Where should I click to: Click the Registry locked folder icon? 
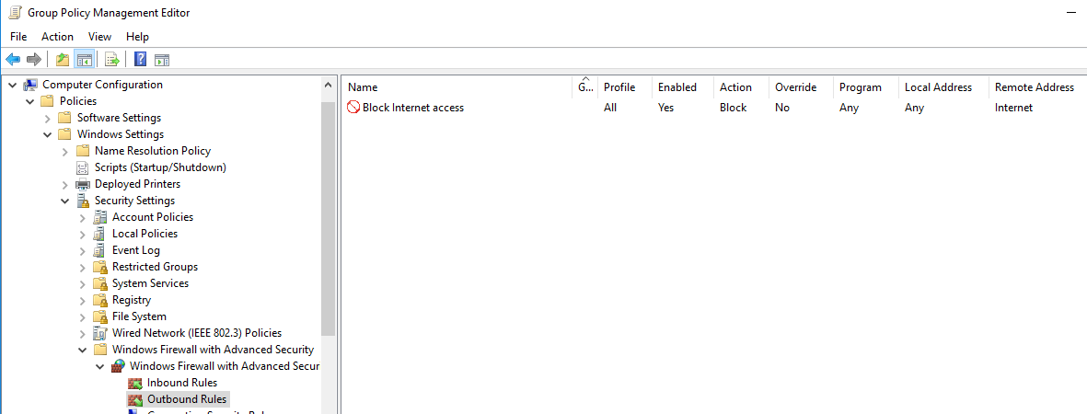point(99,300)
